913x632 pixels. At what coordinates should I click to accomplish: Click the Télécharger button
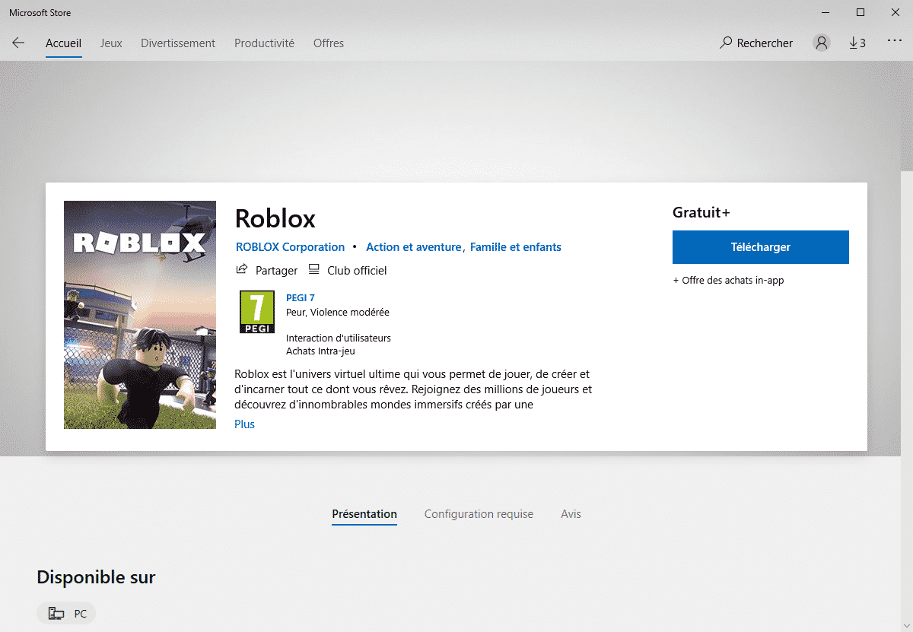(761, 247)
